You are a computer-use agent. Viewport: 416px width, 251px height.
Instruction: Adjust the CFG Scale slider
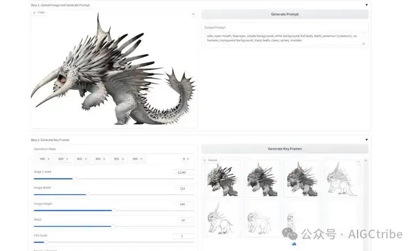[114, 242]
